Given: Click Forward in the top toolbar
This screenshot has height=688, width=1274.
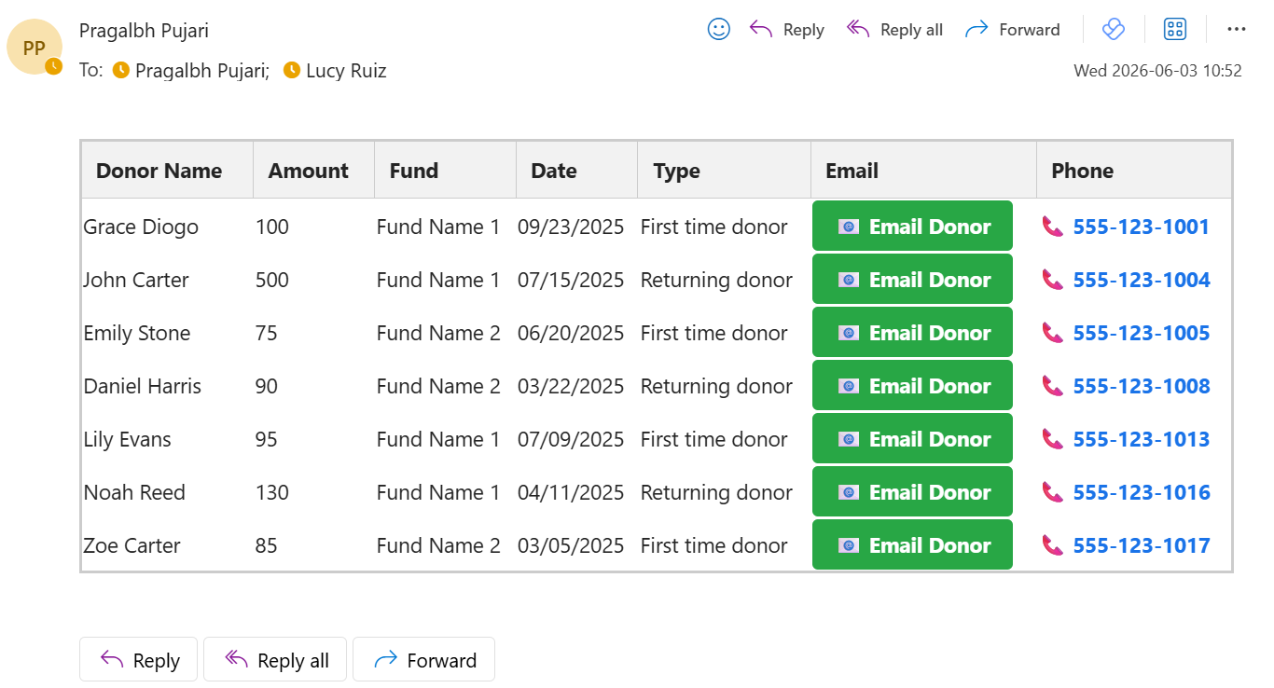Looking at the screenshot, I should tap(1012, 30).
